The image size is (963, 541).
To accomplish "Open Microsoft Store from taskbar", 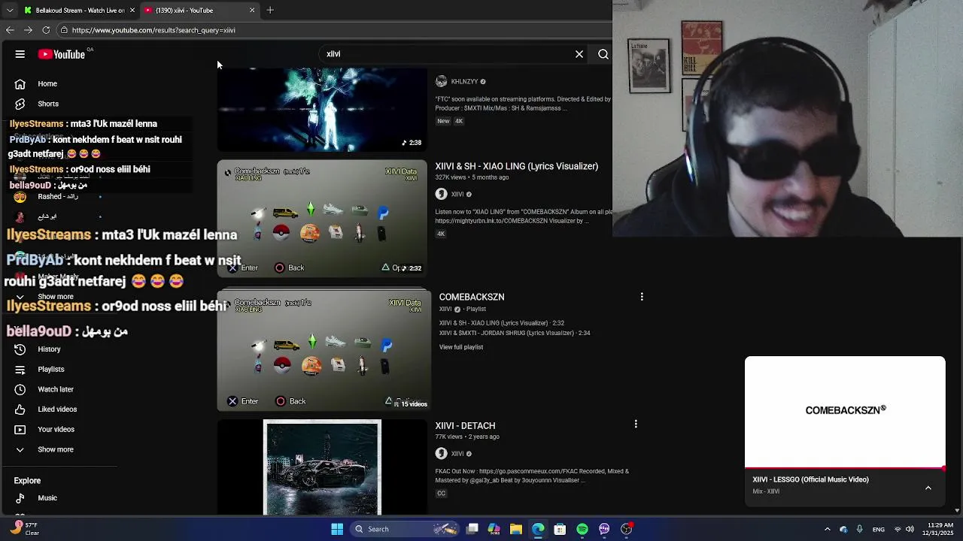I will point(560,529).
